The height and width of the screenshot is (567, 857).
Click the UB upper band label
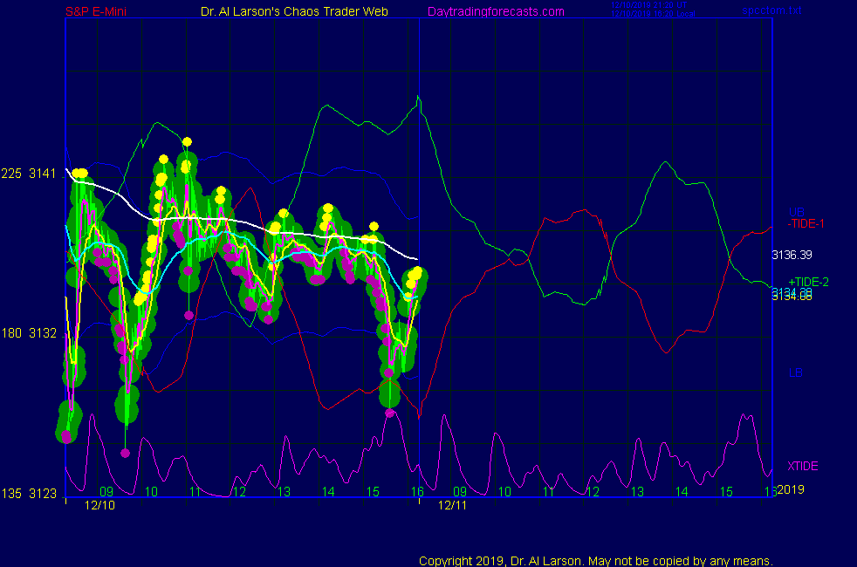(x=796, y=212)
